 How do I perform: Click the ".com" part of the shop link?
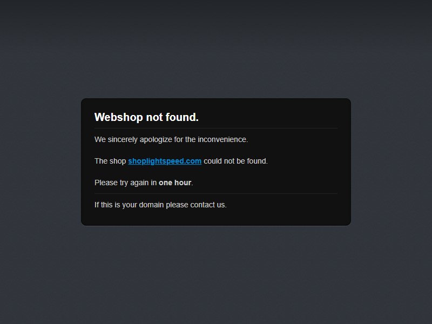coord(193,161)
